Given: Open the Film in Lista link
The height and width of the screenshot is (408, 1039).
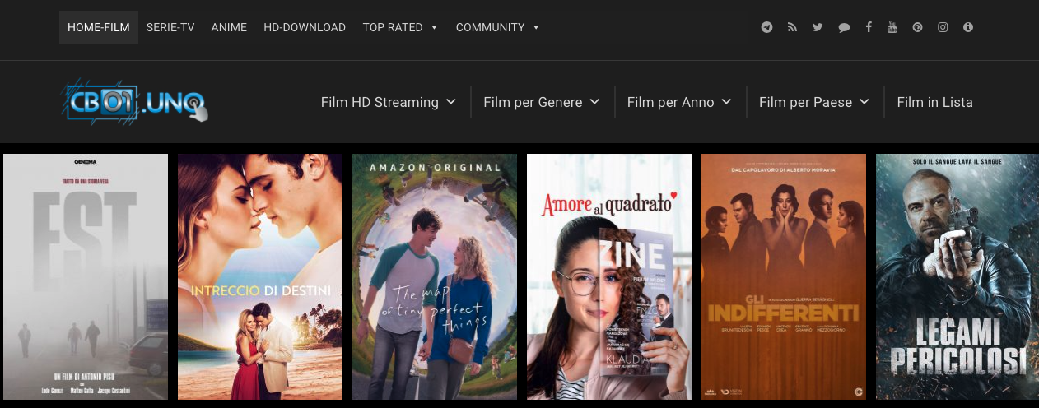Looking at the screenshot, I should [x=934, y=102].
